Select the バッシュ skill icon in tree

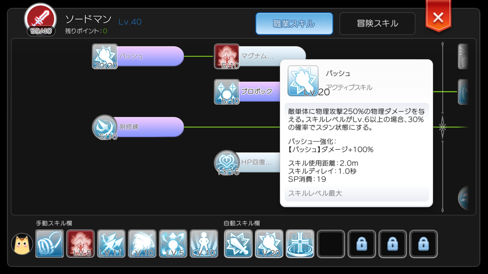click(105, 56)
